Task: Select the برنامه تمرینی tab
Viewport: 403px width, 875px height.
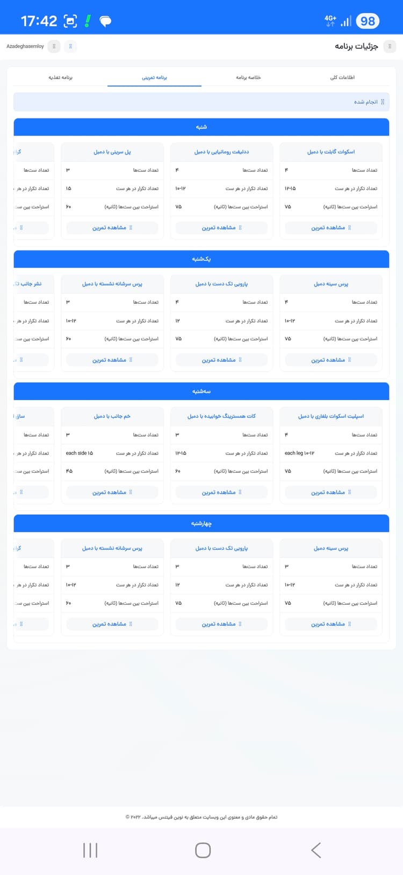Action: [x=155, y=78]
